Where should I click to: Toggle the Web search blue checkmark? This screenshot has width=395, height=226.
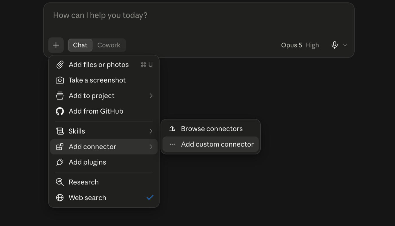tap(150, 197)
